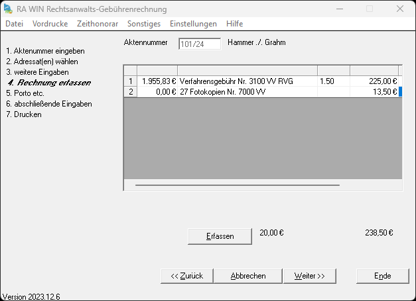Image resolution: width=416 pixels, height=301 pixels.
Task: Open the Vordrucke menu
Action: click(x=50, y=24)
